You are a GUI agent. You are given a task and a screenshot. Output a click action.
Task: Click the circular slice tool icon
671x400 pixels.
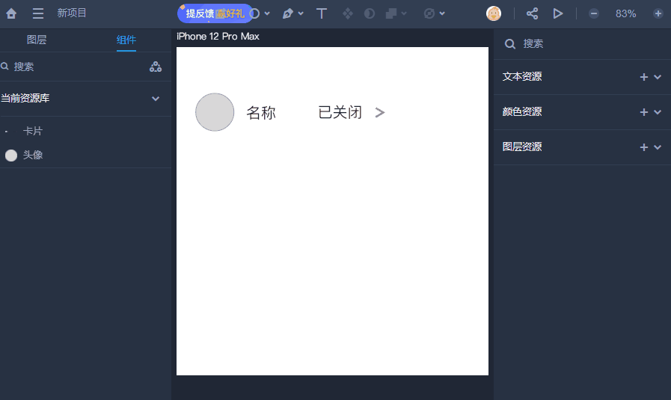tap(429, 13)
